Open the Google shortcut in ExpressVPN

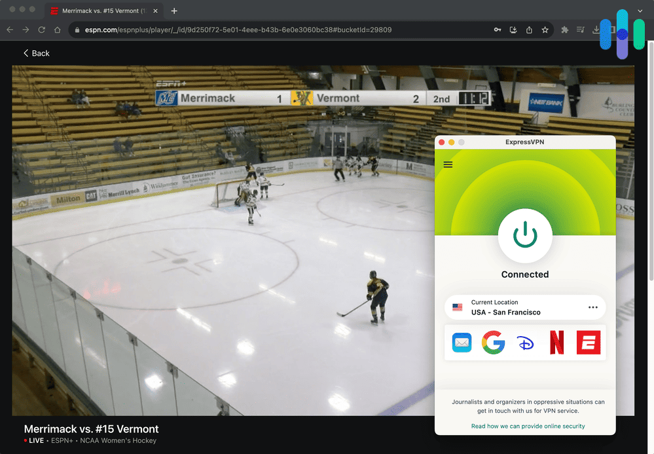coord(493,342)
